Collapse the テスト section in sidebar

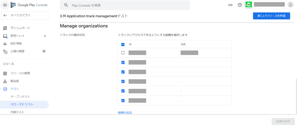5,89
